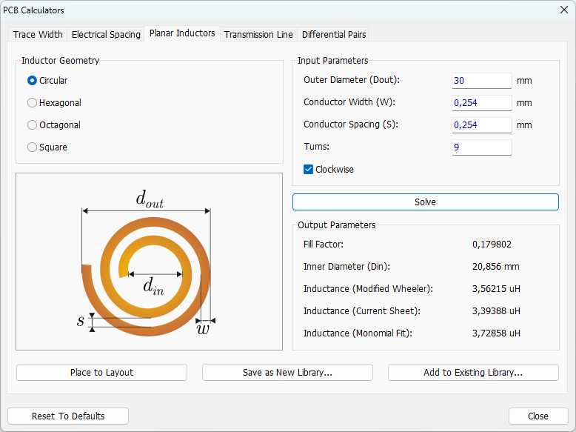Viewport: 576px width, 432px height.
Task: Open the Differential Pairs tab
Action: coord(334,35)
